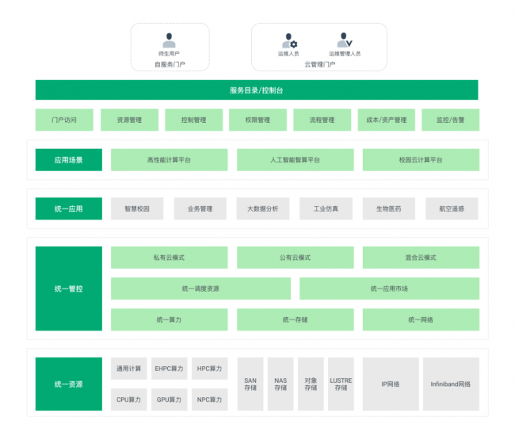The width and height of the screenshot is (515, 432).
Task: Click the 统一应用 header block
Action: click(x=69, y=208)
